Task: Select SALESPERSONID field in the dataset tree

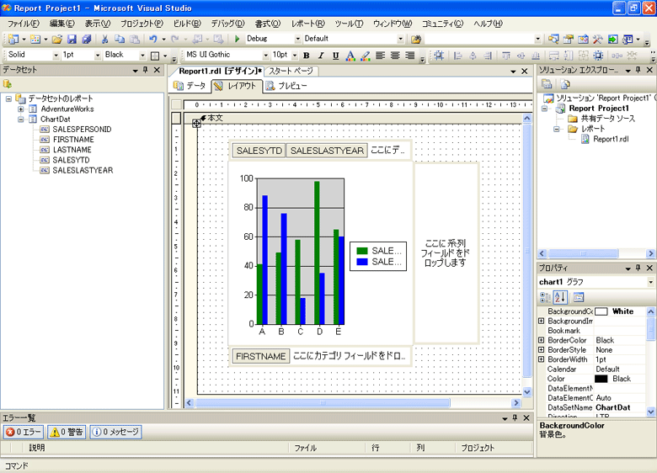Action: (x=83, y=130)
